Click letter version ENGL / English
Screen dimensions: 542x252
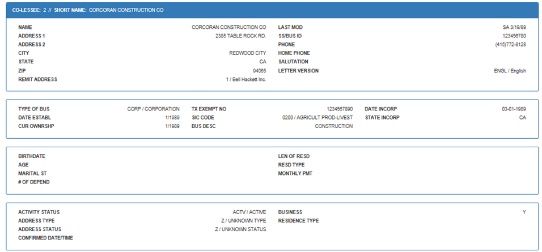pos(510,71)
